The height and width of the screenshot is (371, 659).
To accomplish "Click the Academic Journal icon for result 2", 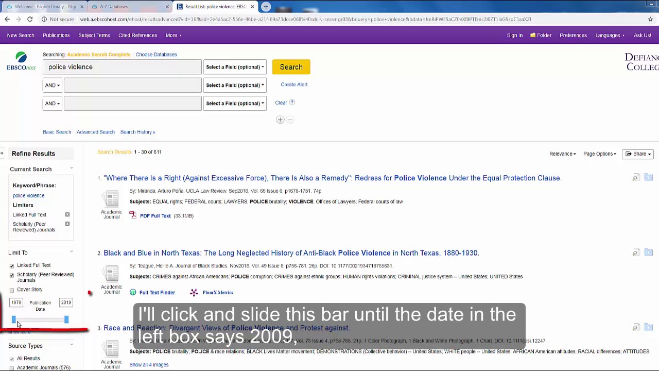I will pos(112,275).
